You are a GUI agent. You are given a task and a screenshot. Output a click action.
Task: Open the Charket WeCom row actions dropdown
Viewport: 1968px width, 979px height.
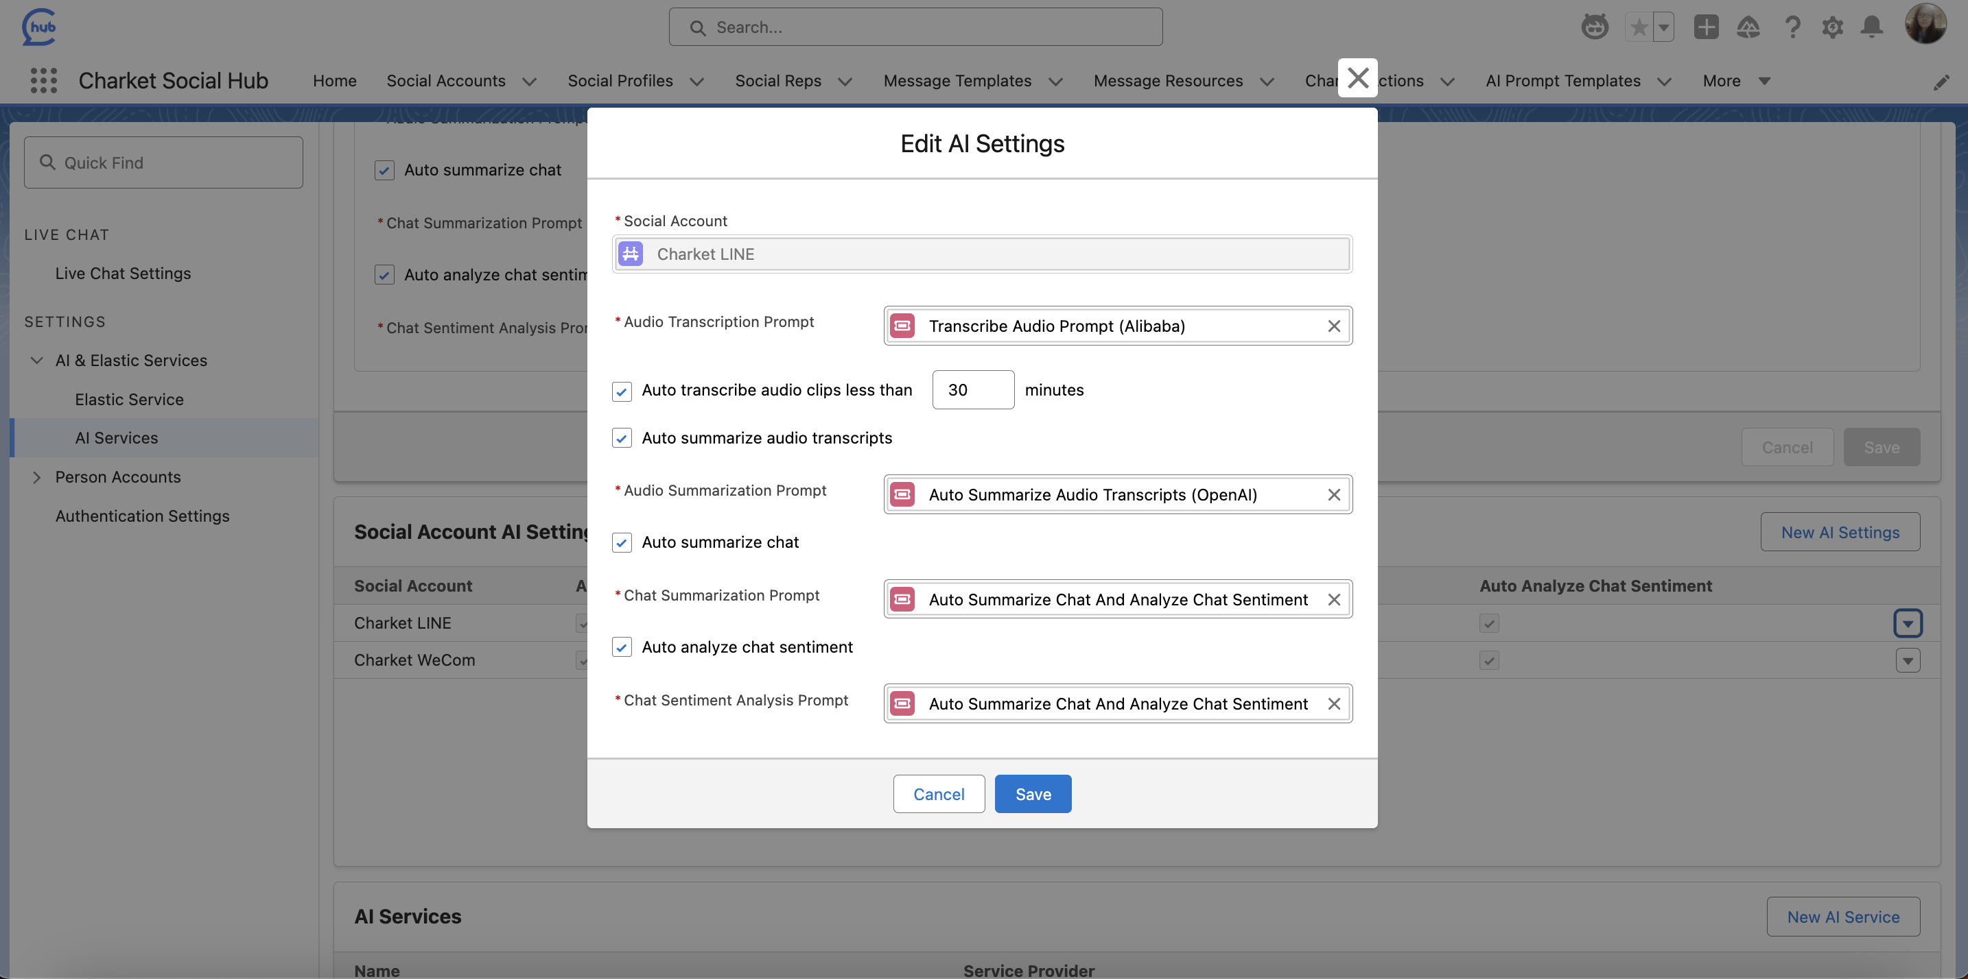point(1907,660)
